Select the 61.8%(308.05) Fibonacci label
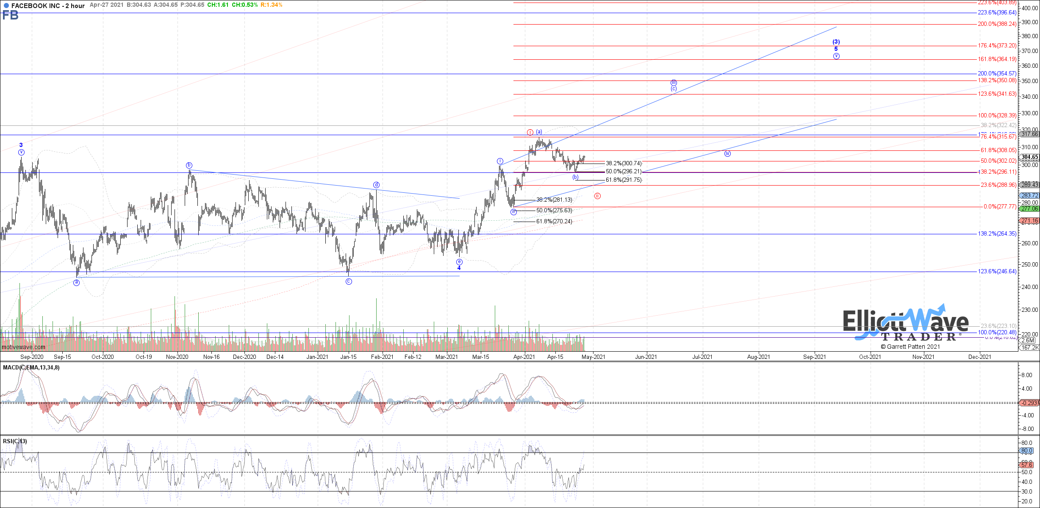 click(998, 150)
